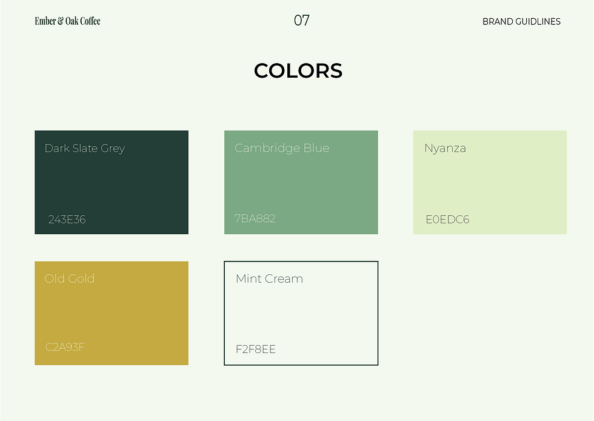
Task: Select the Mint Cream label text
Action: pos(269,279)
